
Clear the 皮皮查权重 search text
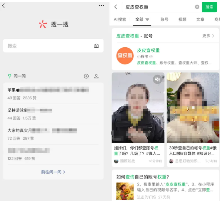click(x=197, y=7)
